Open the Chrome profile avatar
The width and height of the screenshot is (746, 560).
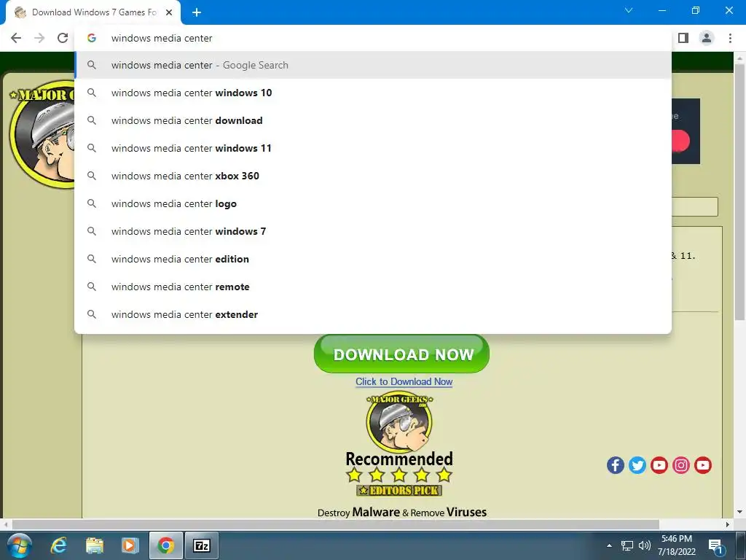click(707, 38)
